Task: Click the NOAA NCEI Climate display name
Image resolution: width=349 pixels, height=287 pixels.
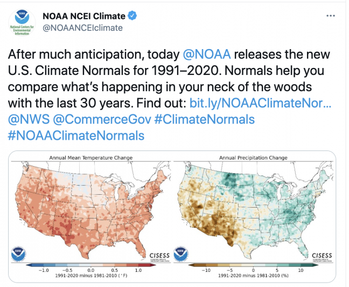Action: tap(84, 16)
